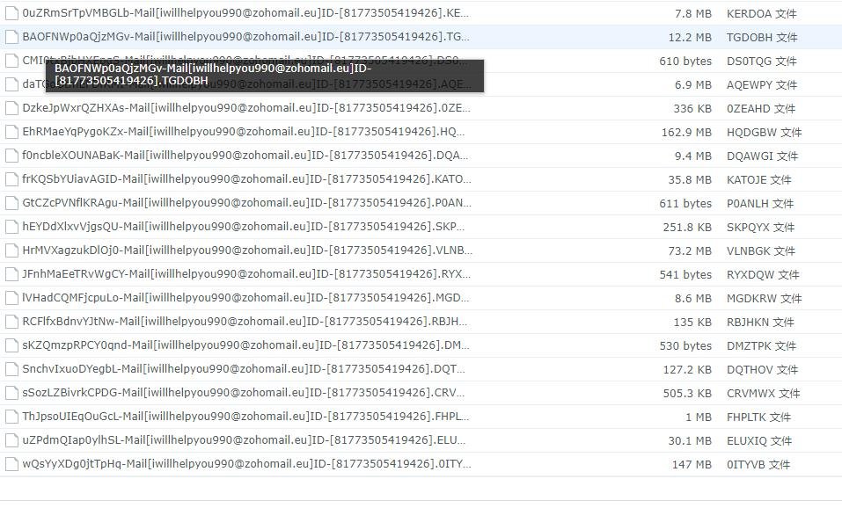This screenshot has height=508, width=842.
Task: Click the file icon beside sKZQmzpRPCY0qnd-Mail
Action: tap(11, 345)
